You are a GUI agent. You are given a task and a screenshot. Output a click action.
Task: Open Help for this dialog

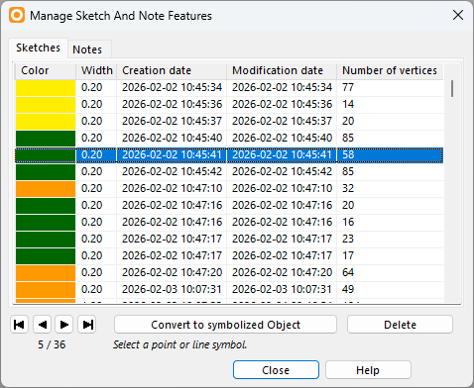coord(368,370)
